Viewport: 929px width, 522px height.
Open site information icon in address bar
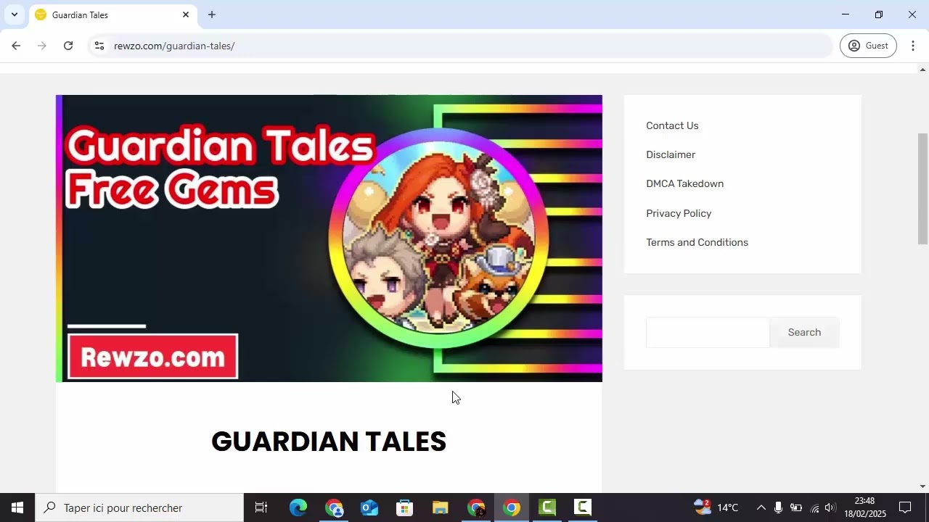(99, 46)
